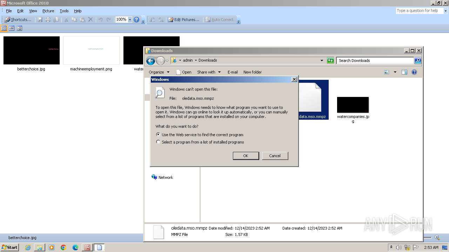Open the Shortcuts pane button
Screen dimensions: 449x252
pos(18,20)
